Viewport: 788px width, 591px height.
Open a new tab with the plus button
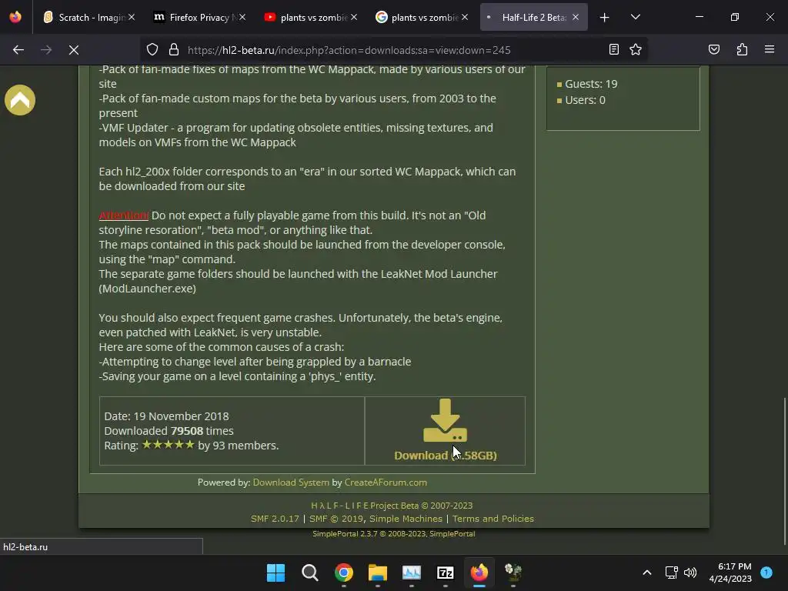click(x=605, y=18)
